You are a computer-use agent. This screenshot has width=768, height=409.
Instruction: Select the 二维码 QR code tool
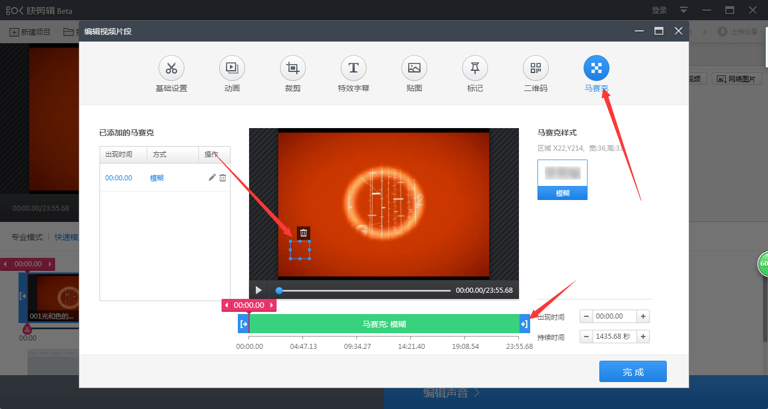click(536, 69)
